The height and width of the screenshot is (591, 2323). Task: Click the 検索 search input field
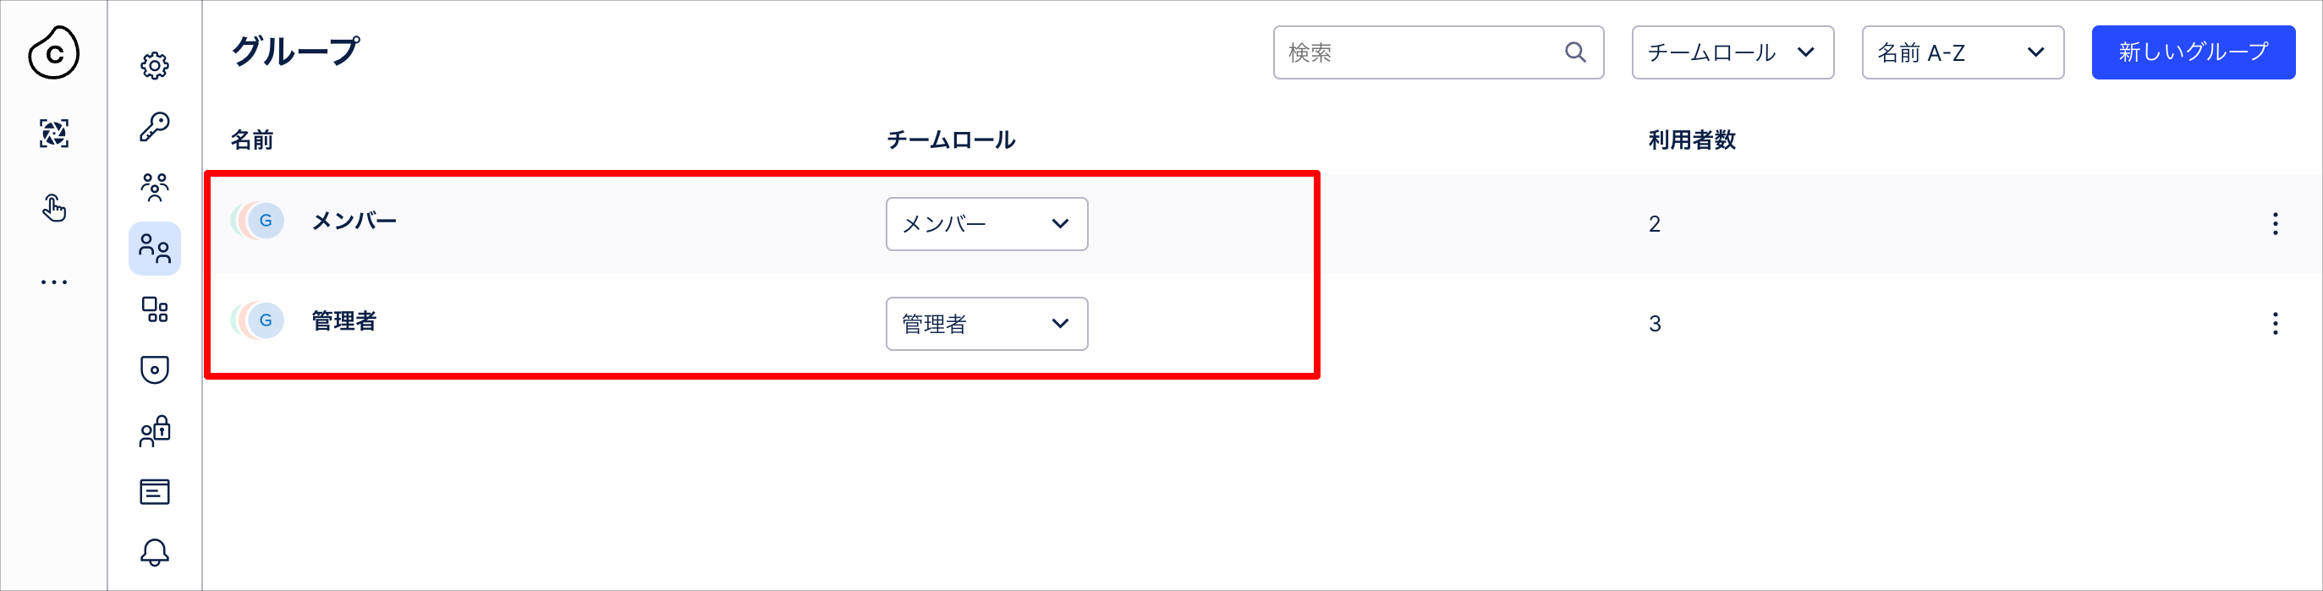pos(1437,52)
